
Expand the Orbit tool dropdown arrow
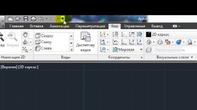(x=31, y=42)
